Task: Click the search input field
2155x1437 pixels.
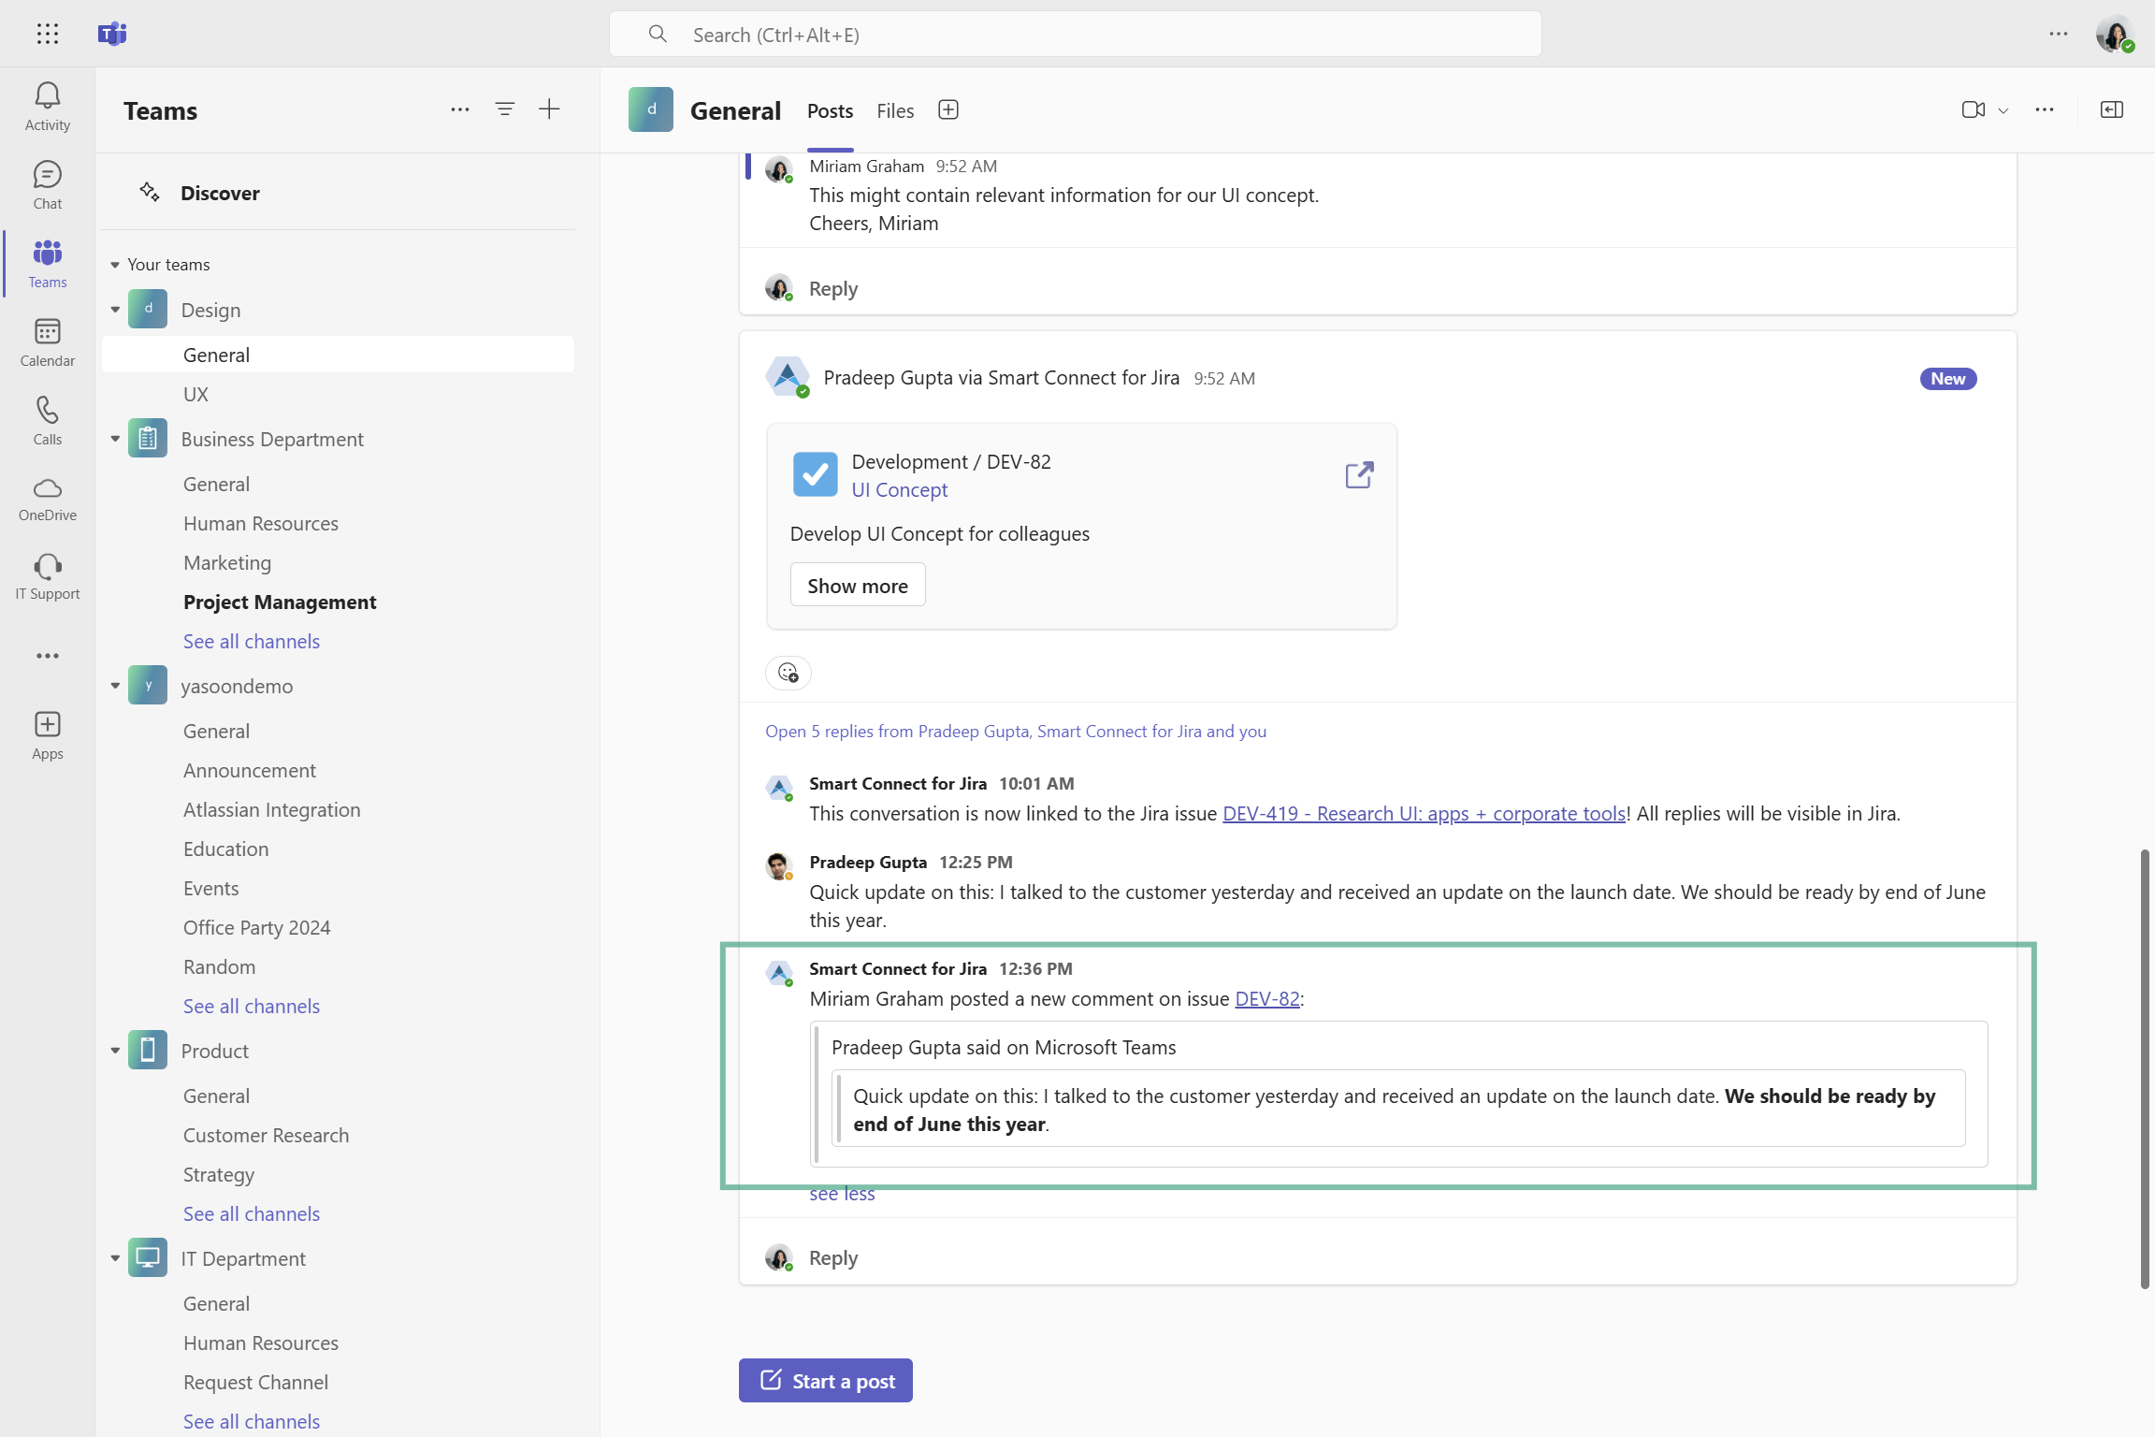Action: 1076,35
